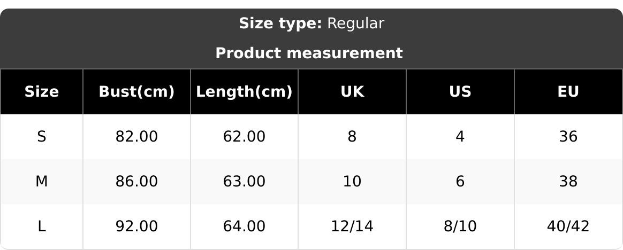Select the M size row label
Screen dimensions: 623x250
[41, 182]
